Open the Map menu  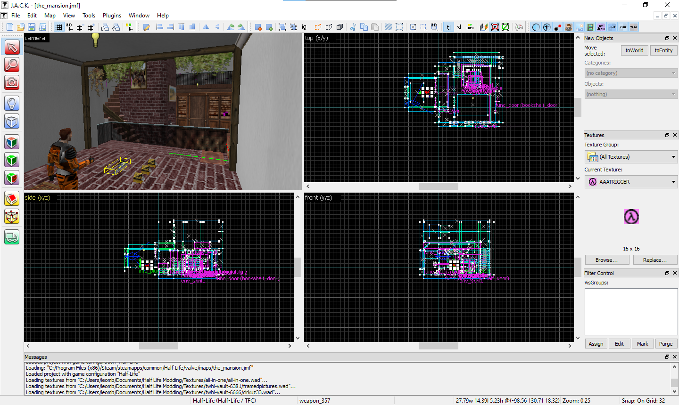tap(50, 16)
